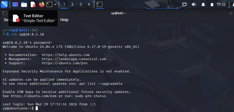Click the Welcome to Ubuntu 24.04.4 LTS line
This screenshot has height=112, width=234.
click(71, 47)
